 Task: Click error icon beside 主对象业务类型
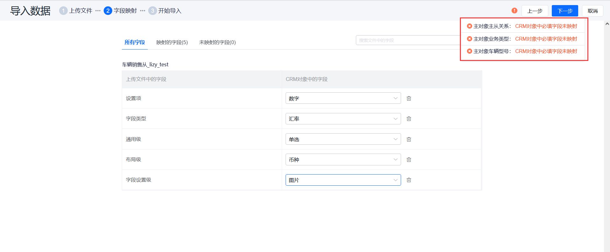(x=469, y=39)
